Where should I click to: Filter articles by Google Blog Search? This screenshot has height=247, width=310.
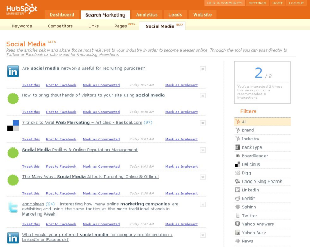tap(261, 182)
